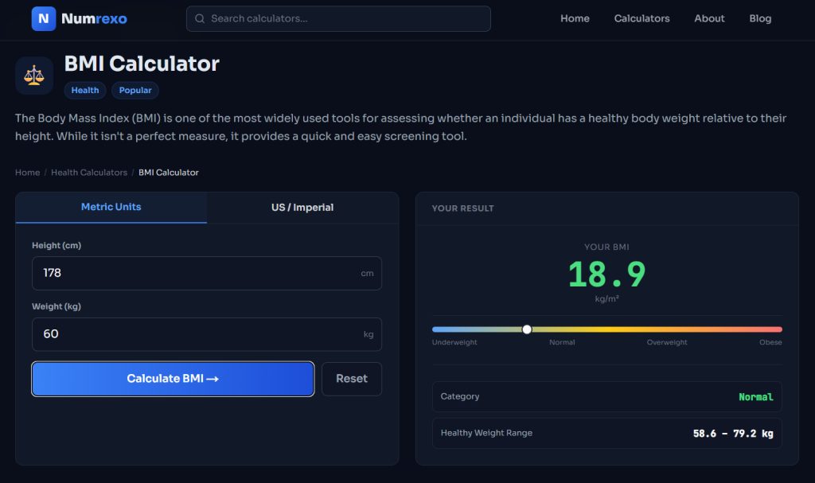Click the Normal category value
Screen dimensions: 815x483
click(756, 397)
